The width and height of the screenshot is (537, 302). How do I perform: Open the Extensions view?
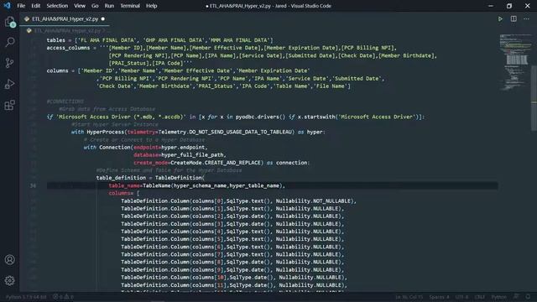click(x=9, y=105)
